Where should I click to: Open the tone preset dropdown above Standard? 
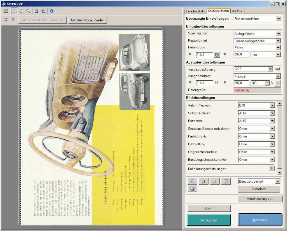259,181
